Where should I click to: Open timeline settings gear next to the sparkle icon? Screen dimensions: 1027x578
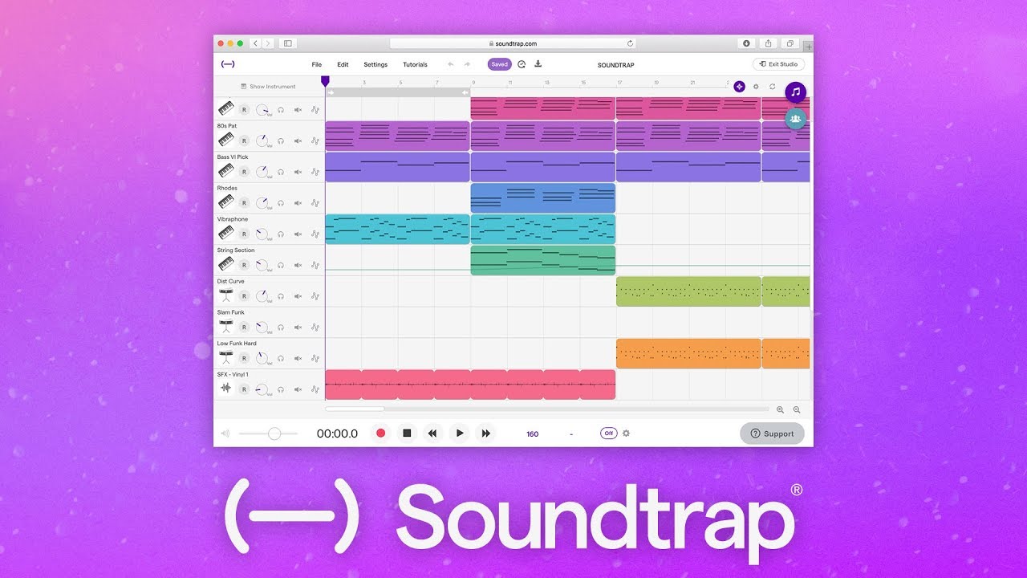tap(756, 87)
